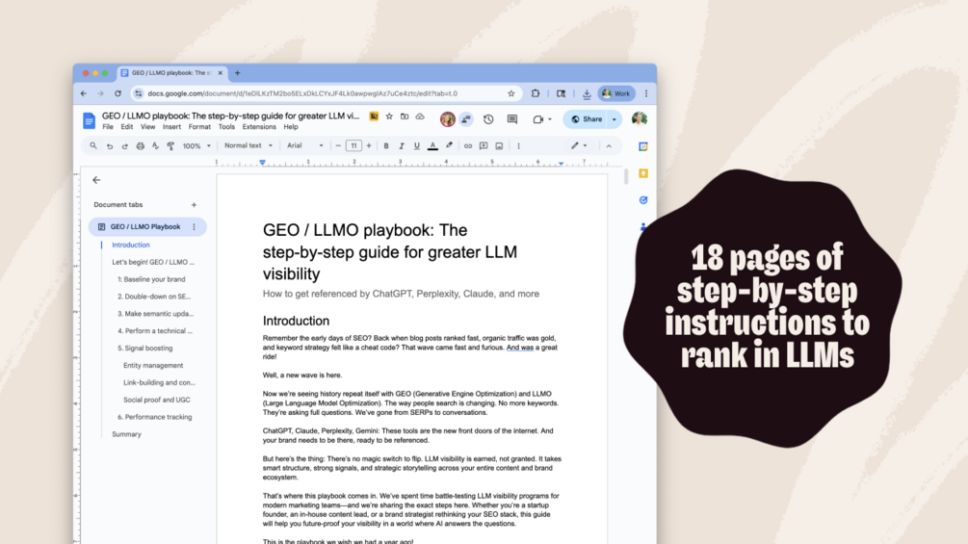Increase font size with plus
This screenshot has height=544, width=968.
(x=369, y=146)
